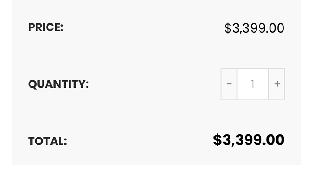Tap the + button beside quantity 1
The width and height of the screenshot is (313, 176).
tap(277, 84)
